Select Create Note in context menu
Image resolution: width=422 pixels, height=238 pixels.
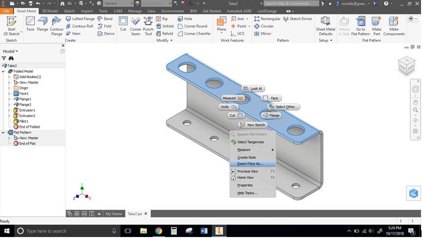coord(253,158)
